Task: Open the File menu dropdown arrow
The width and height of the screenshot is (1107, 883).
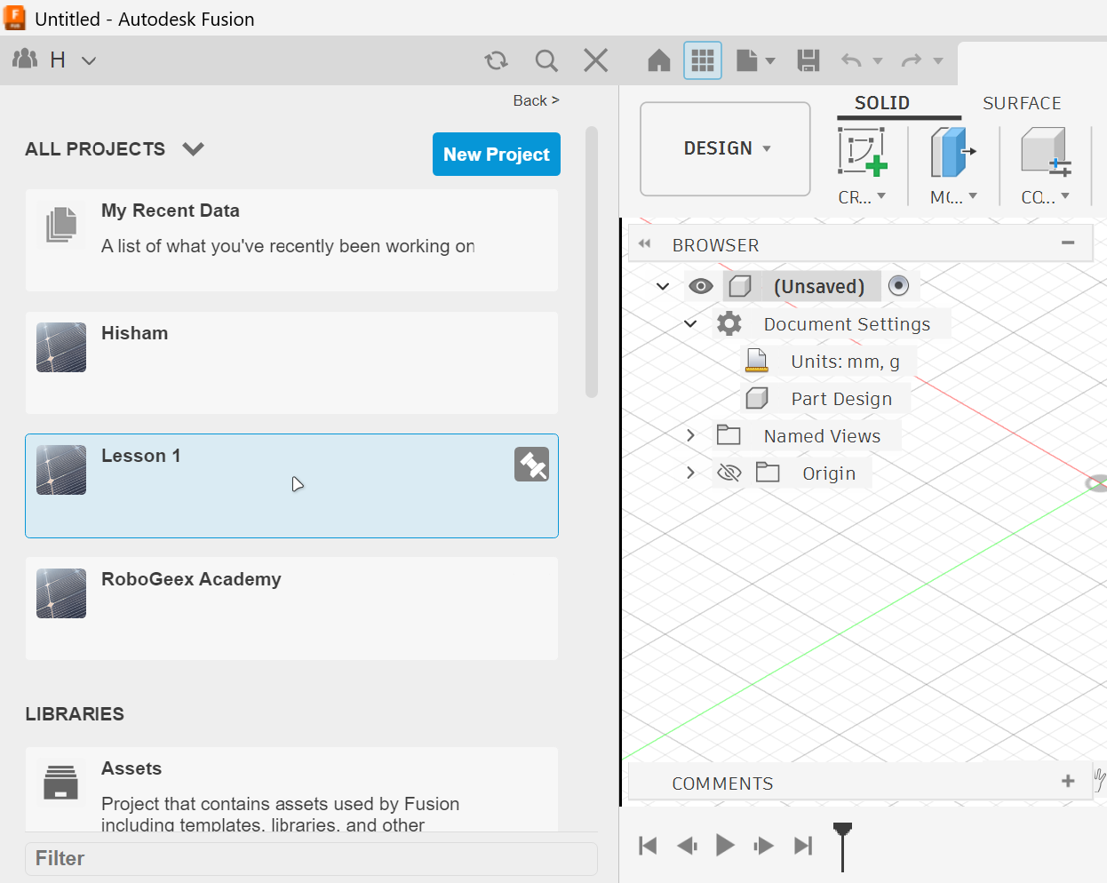Action: click(x=770, y=61)
